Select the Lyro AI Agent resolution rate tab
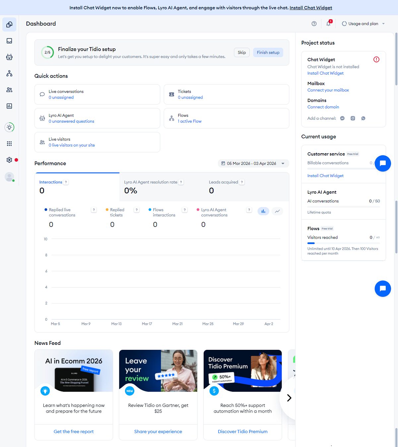This screenshot has height=447, width=398. coord(150,182)
